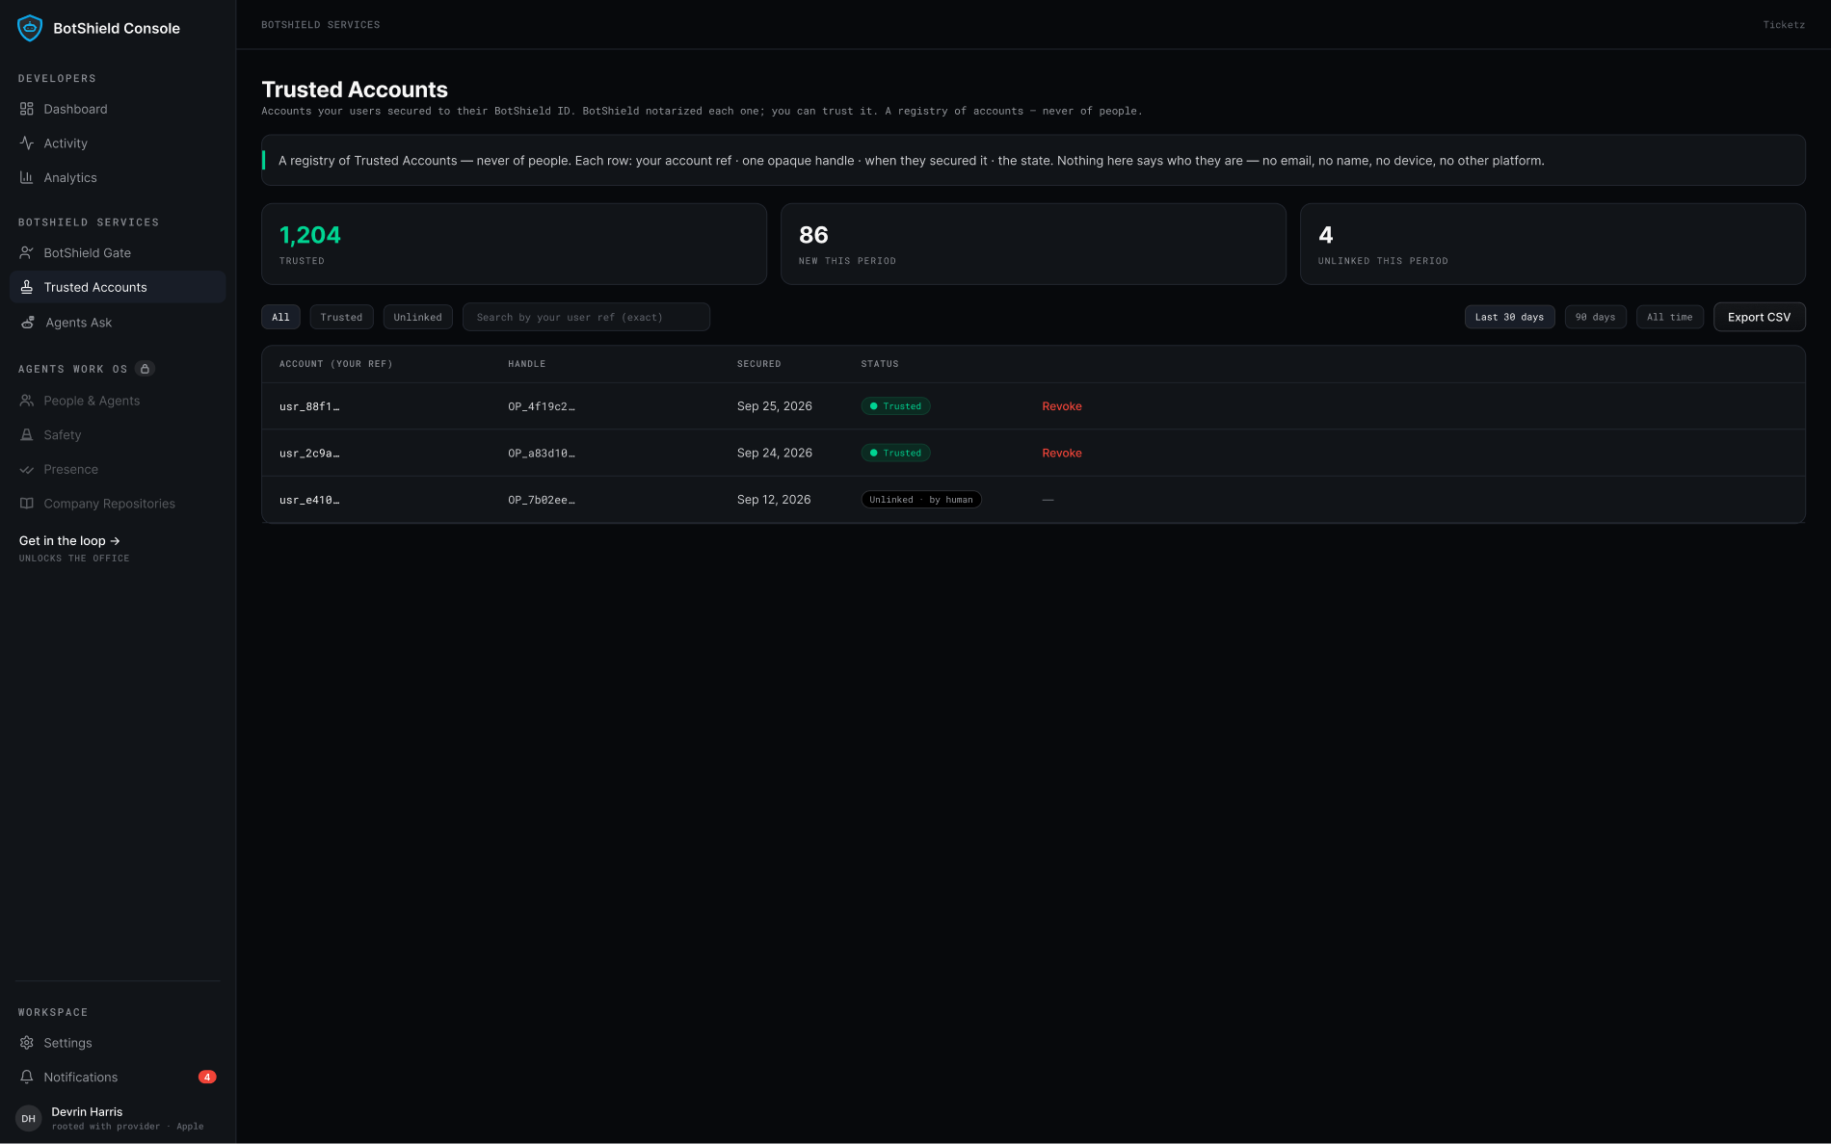Filter accounts by Trusted status

click(x=341, y=317)
